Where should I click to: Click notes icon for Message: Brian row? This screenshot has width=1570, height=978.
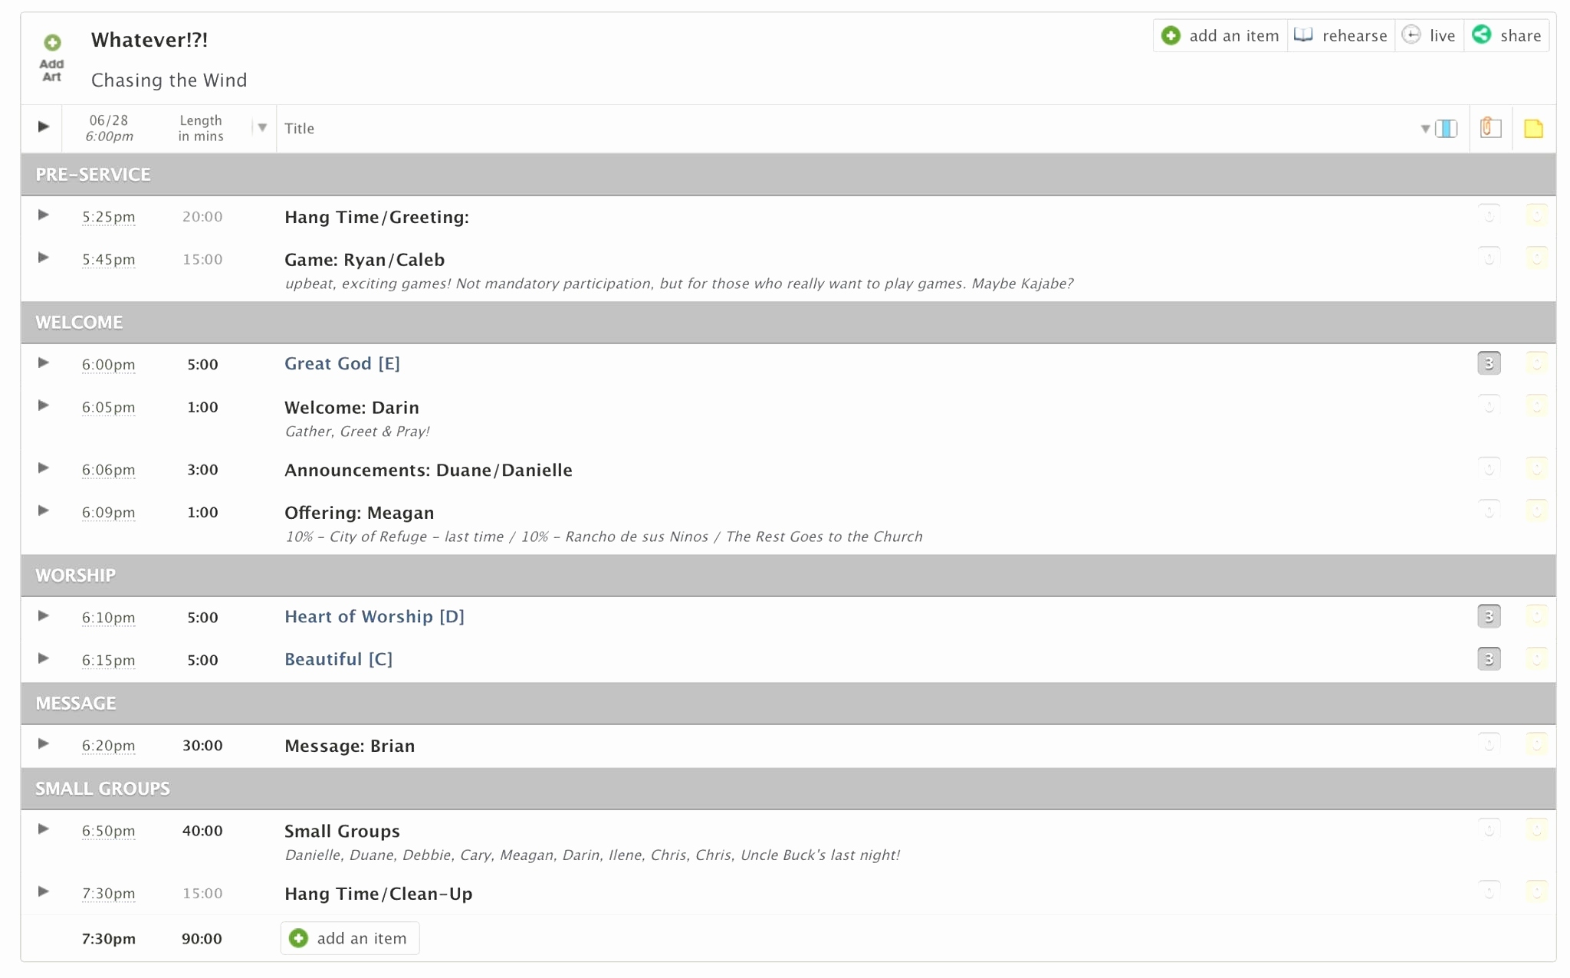click(x=1536, y=743)
